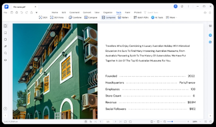Open the Protect tab
216x127 pixels.
(x=138, y=12)
